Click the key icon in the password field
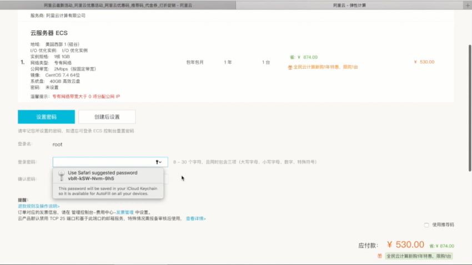 tap(158, 162)
